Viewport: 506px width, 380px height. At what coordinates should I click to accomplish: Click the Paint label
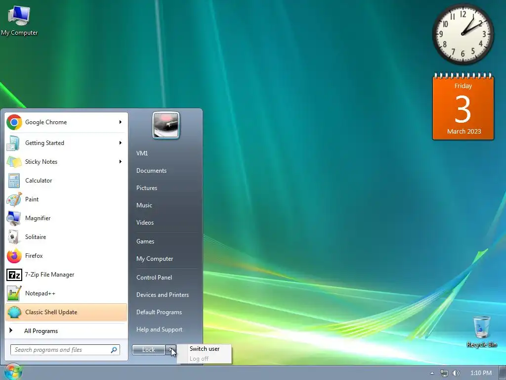pyautogui.click(x=32, y=199)
